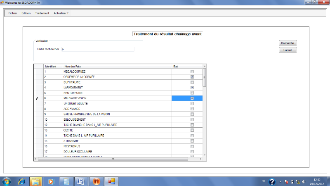
Task: Launch Internet Explorer from the taskbar
Action: click(22, 181)
